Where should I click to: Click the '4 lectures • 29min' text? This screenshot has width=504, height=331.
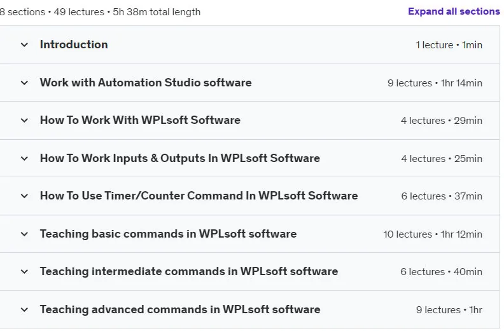[442, 121]
